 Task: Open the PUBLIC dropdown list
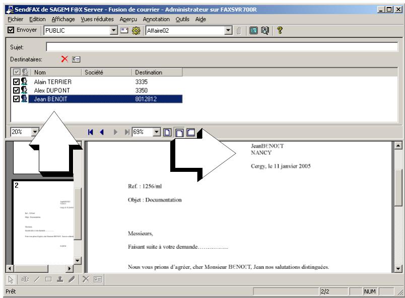(114, 31)
